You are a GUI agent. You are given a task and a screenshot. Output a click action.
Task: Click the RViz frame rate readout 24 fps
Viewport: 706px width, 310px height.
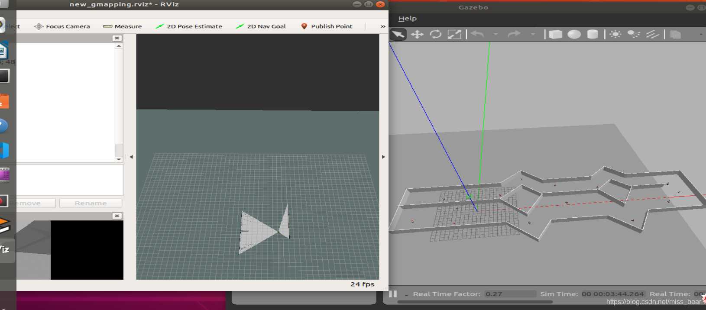pyautogui.click(x=363, y=284)
